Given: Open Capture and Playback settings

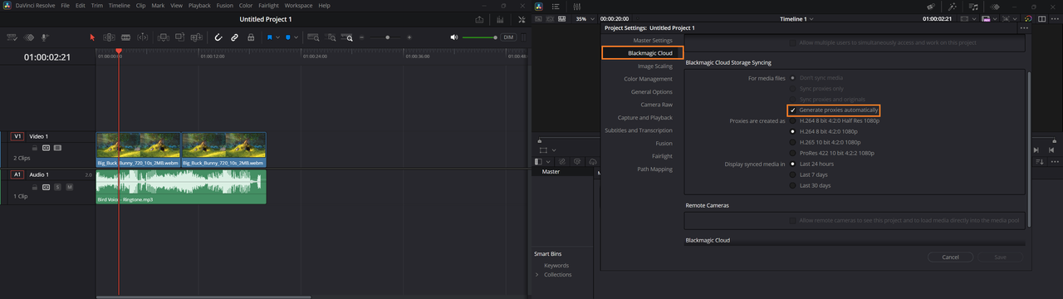Looking at the screenshot, I should pos(645,117).
